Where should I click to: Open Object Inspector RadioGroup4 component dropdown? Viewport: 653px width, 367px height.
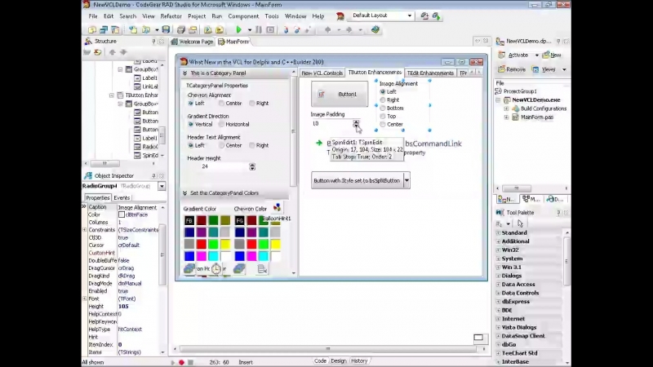pos(162,186)
